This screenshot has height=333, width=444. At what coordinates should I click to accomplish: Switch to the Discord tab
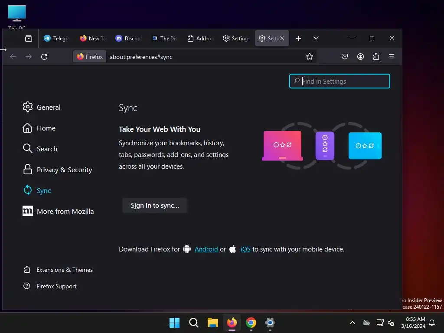point(128,38)
